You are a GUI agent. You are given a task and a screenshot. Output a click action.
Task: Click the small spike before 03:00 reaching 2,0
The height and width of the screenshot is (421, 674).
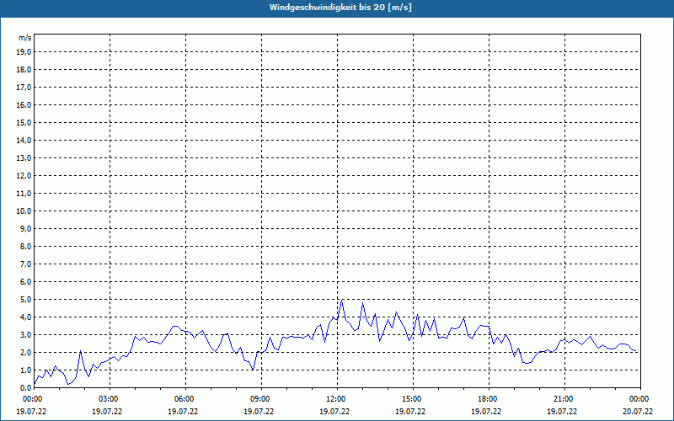[x=80, y=351]
